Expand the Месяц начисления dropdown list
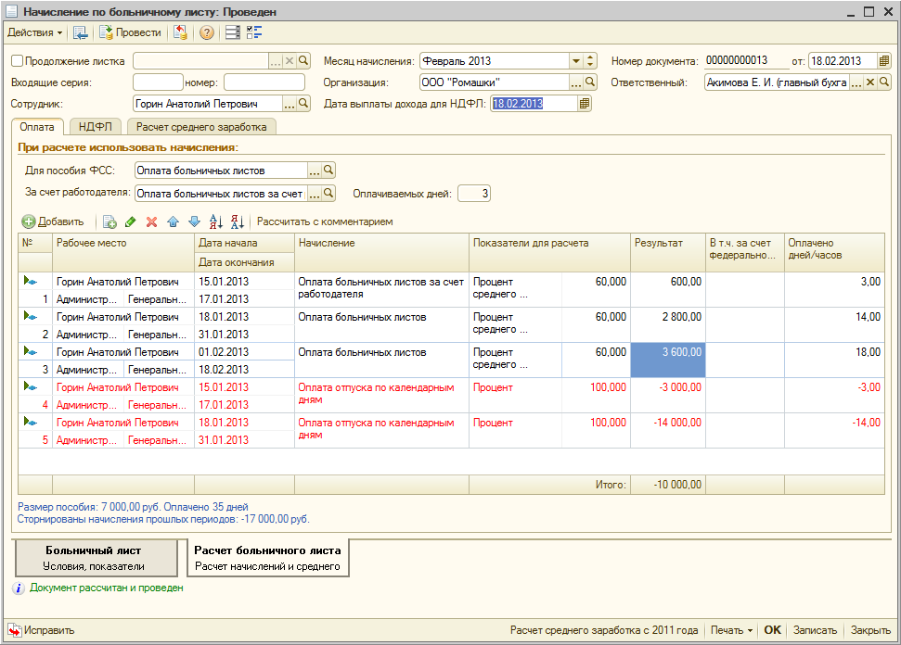Image resolution: width=901 pixels, height=645 pixels. tap(575, 61)
